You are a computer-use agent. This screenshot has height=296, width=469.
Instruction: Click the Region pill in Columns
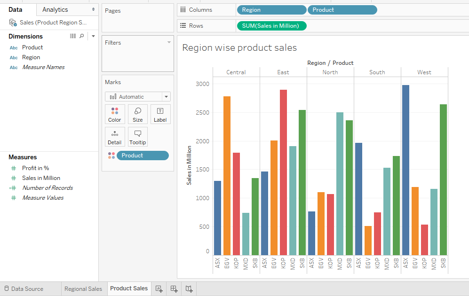271,10
